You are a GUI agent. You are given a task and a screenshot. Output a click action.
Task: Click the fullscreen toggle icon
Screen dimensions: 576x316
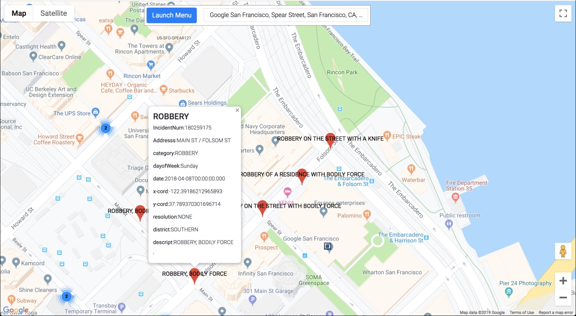(x=563, y=13)
